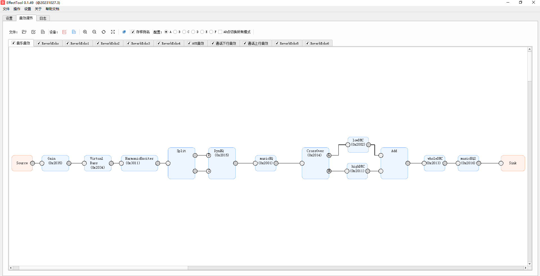This screenshot has height=276, width=540.
Task: Switch to the 设置 tab
Action: click(9, 18)
